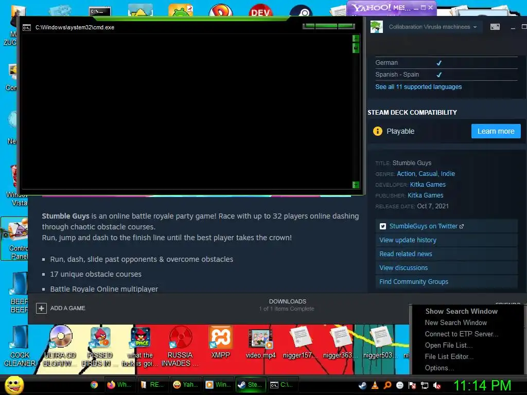This screenshot has width=527, height=395.
Task: Click the Steam Deck Playable info icon
Action: coord(377,131)
